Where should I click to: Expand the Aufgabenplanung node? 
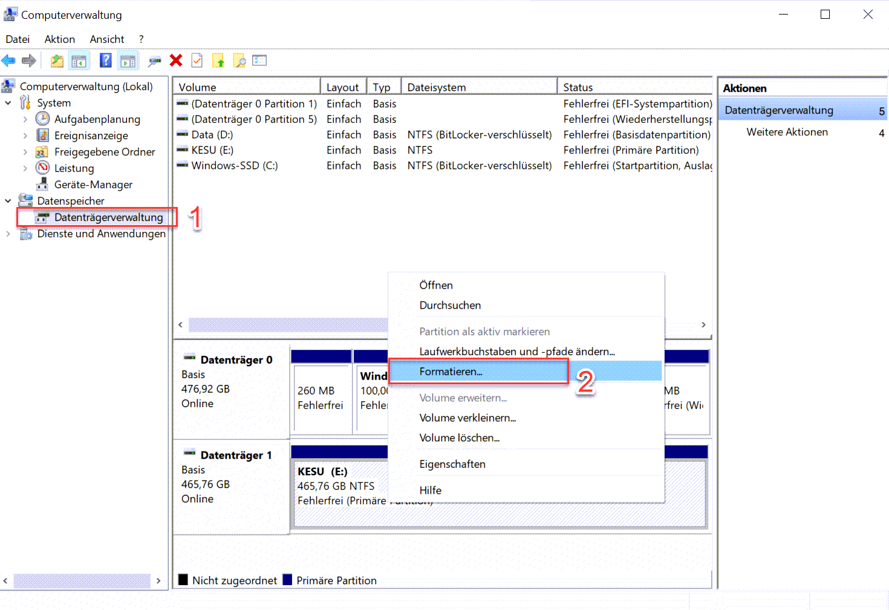point(25,119)
